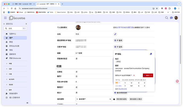
Task: Expand the 安全性 sidebar section
Action: pyautogui.click(x=11, y=84)
